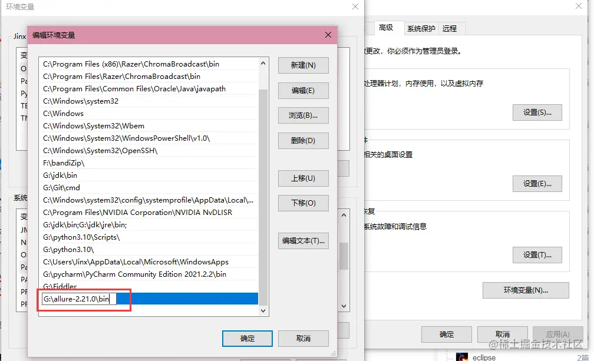Viewport: 594px width, 361px height.
Task: Click the 新建(N) button
Action: tap(303, 65)
